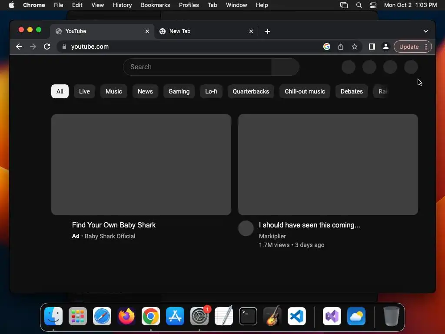Open the Bookmarks menu

click(x=156, y=5)
